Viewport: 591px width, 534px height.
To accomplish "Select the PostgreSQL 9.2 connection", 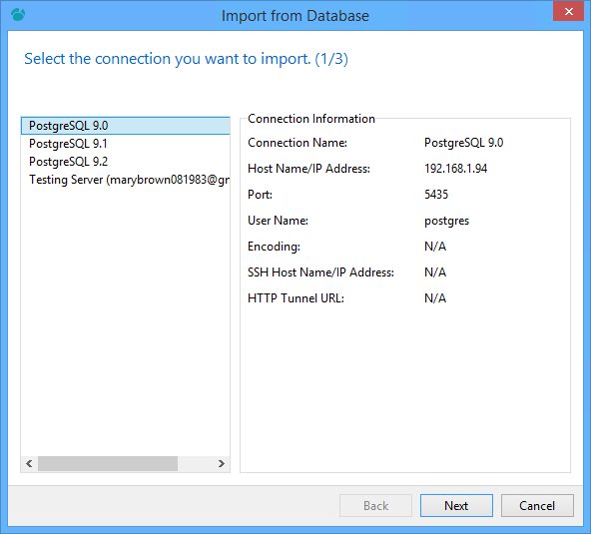I will click(x=126, y=162).
